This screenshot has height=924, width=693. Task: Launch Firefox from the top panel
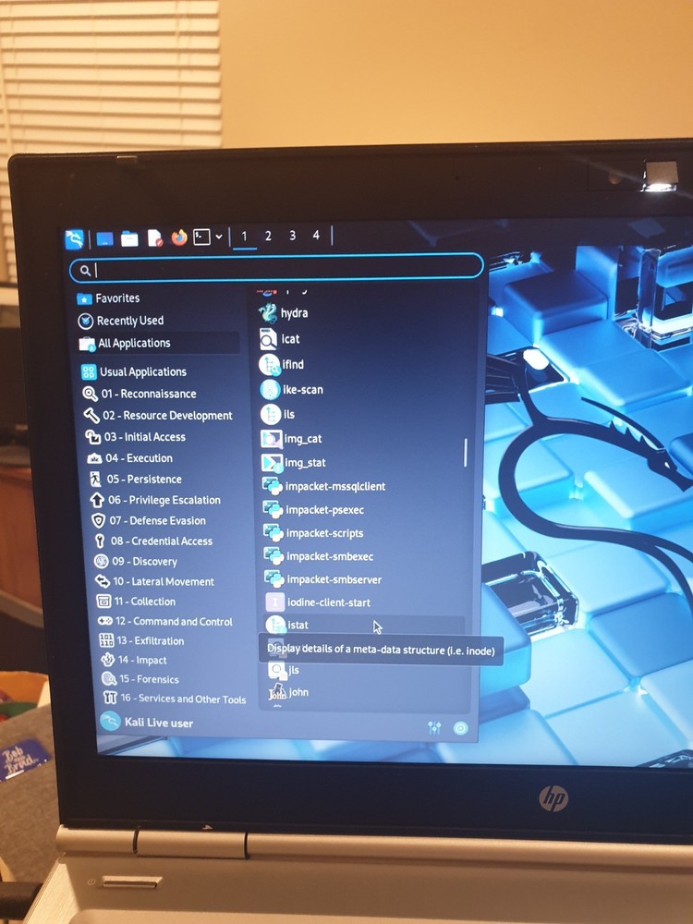pos(179,237)
